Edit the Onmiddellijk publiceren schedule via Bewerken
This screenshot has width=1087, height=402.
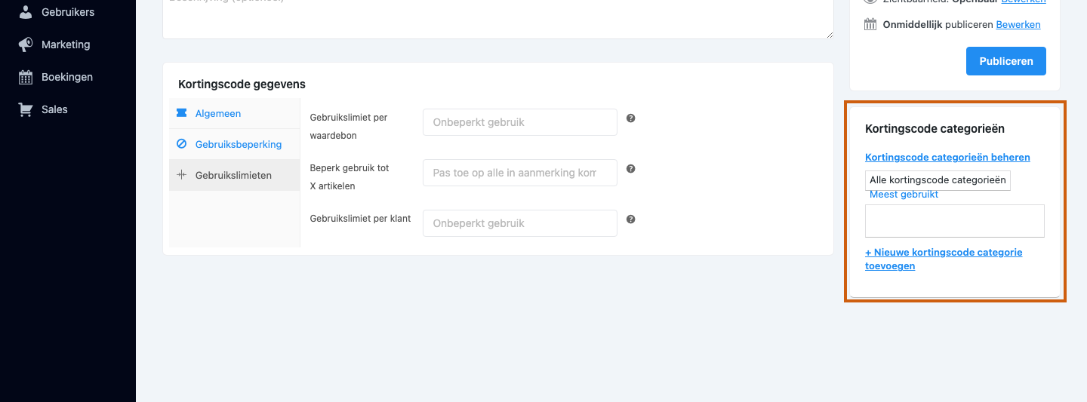[1018, 25]
